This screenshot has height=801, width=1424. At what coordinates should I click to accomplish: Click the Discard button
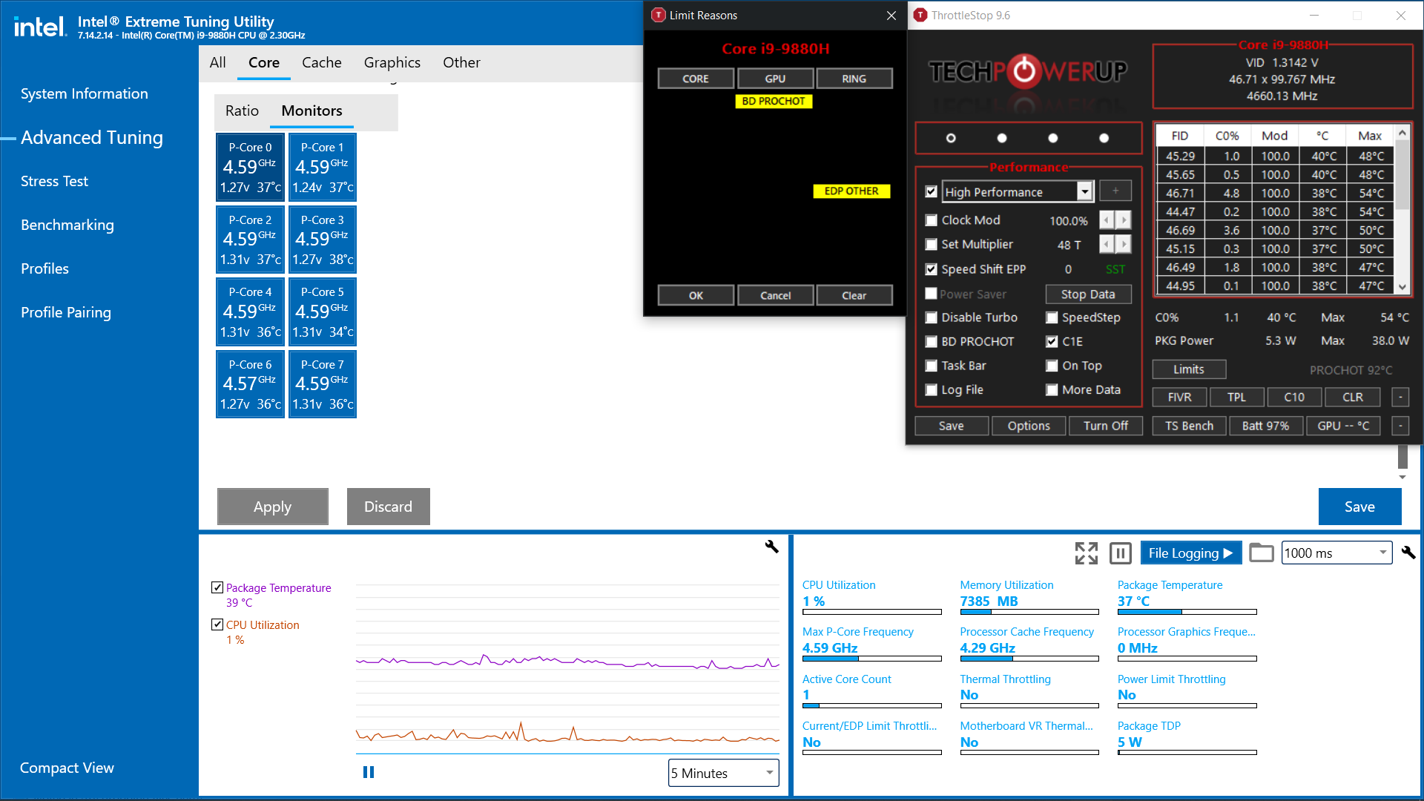tap(389, 507)
